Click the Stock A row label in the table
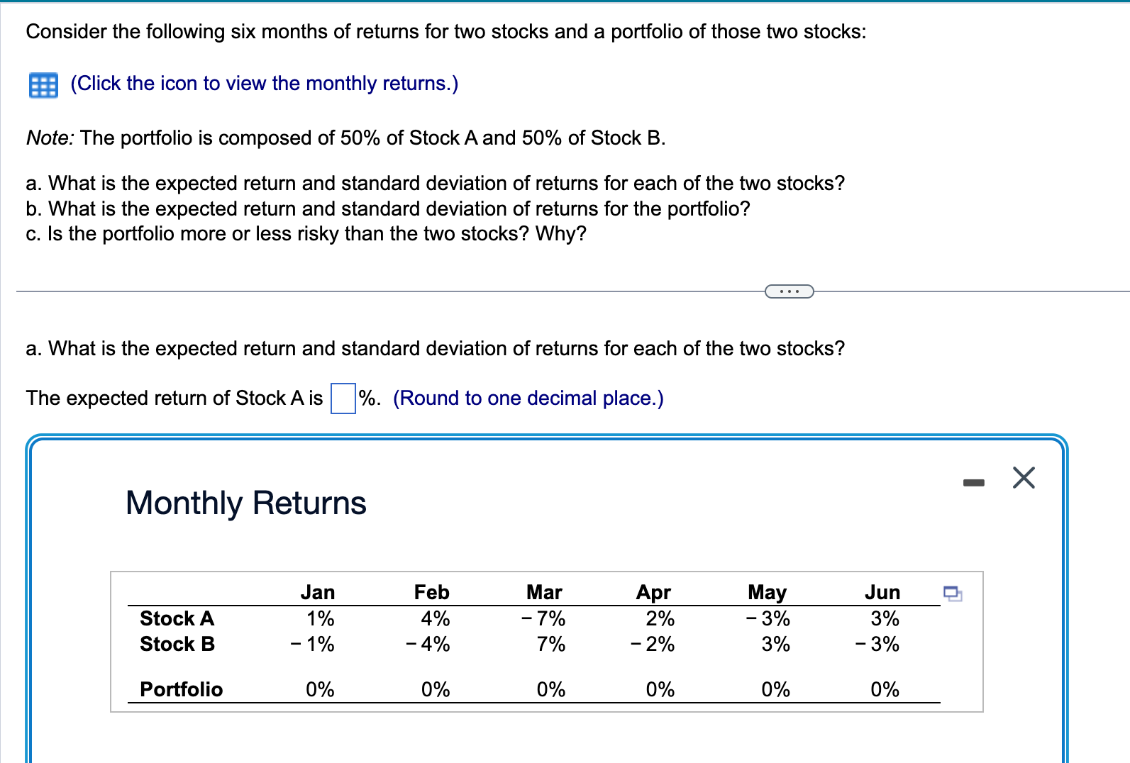The image size is (1130, 763). [176, 618]
